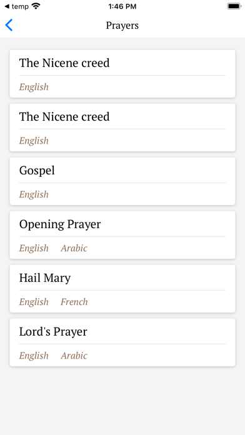Select English under Hail Mary
245x435 pixels.
(34, 302)
